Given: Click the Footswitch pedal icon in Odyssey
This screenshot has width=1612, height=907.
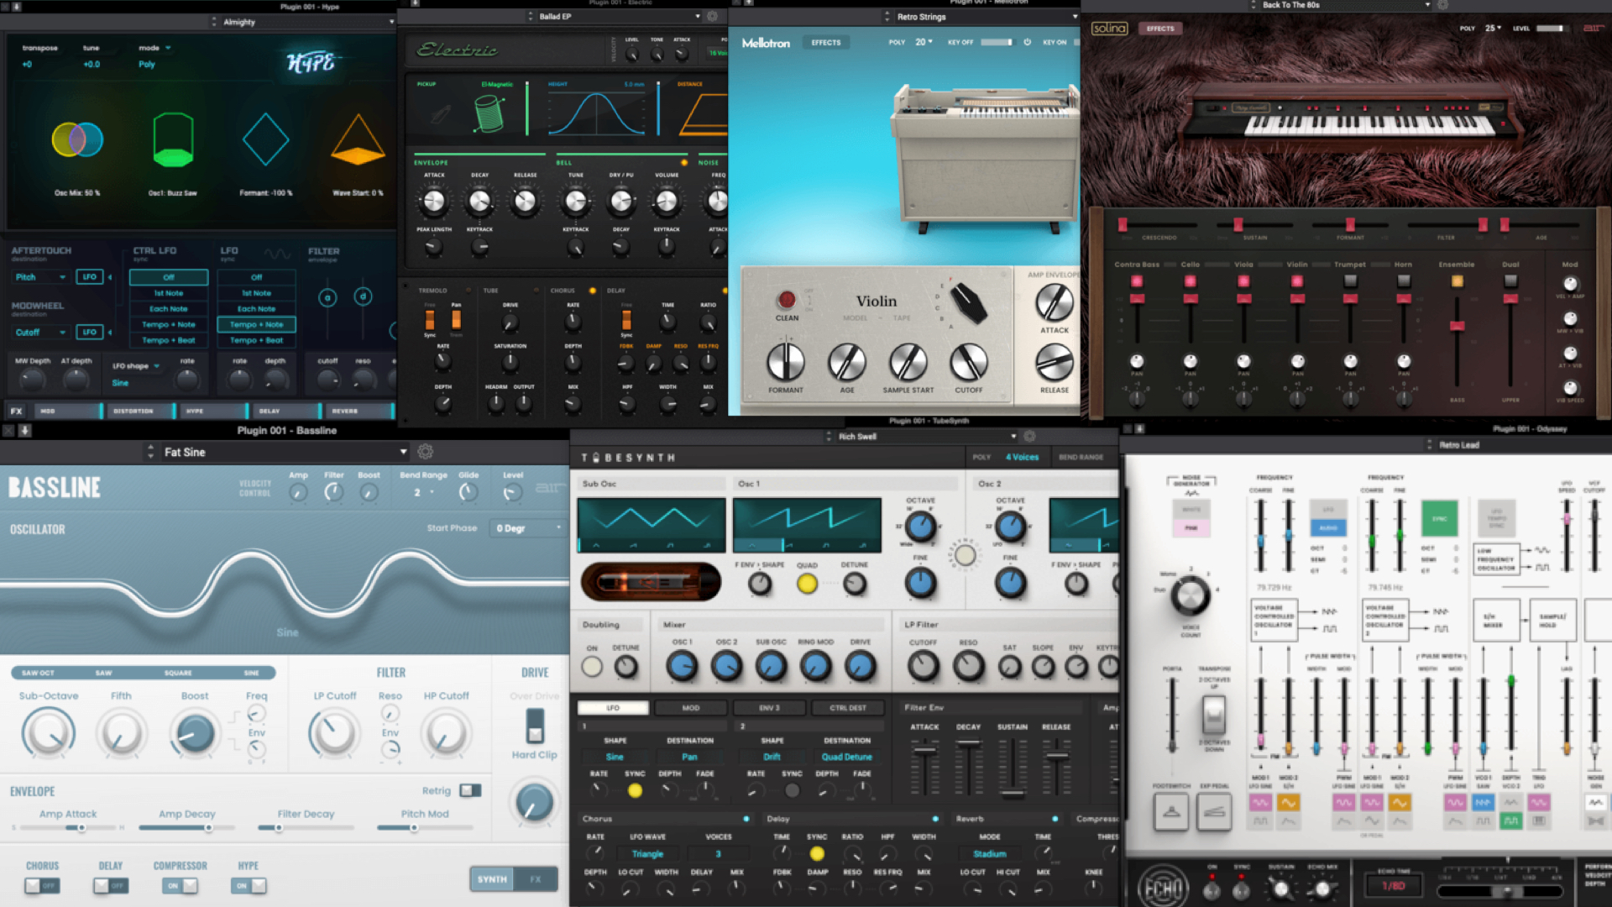Looking at the screenshot, I should click(x=1170, y=812).
